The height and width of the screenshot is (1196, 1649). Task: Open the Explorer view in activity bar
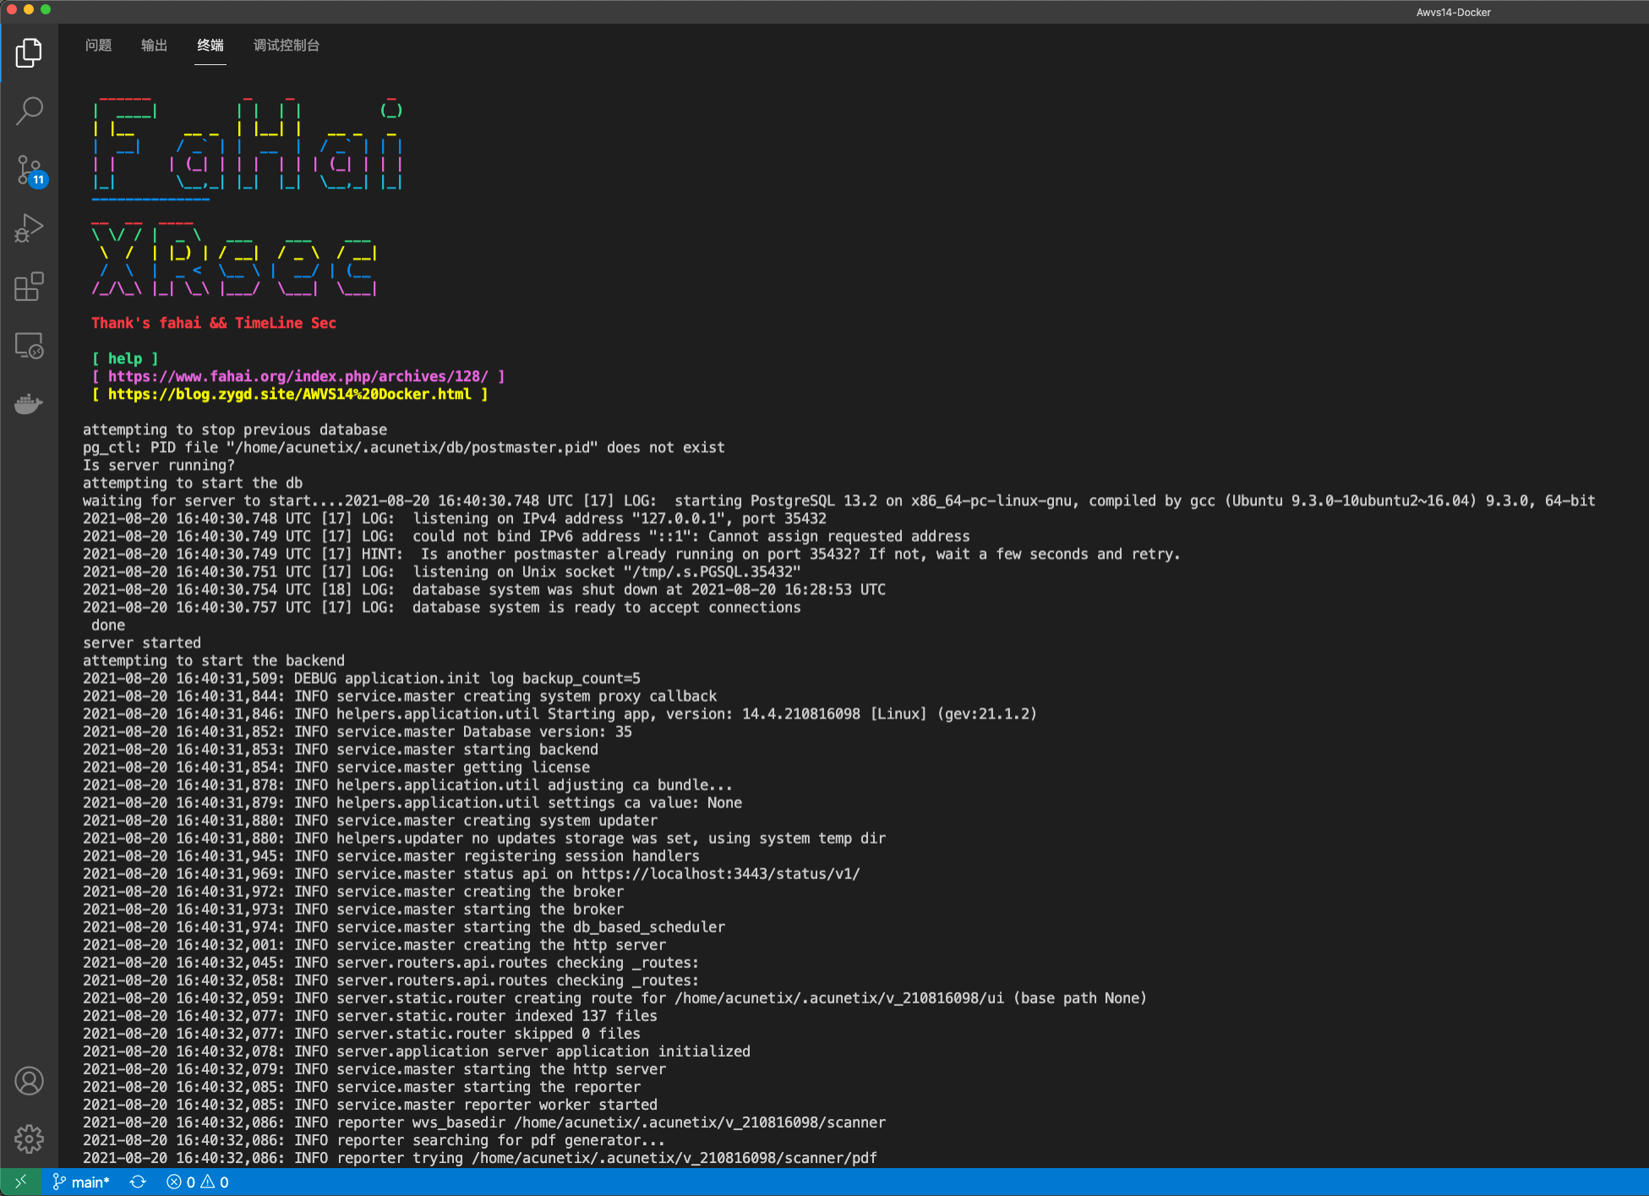coord(29,53)
